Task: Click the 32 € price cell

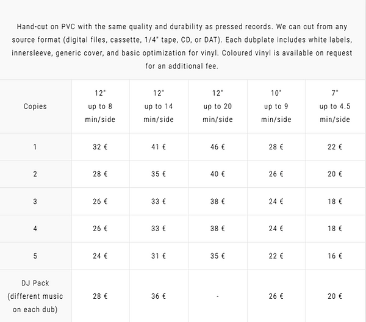Action: (99, 147)
